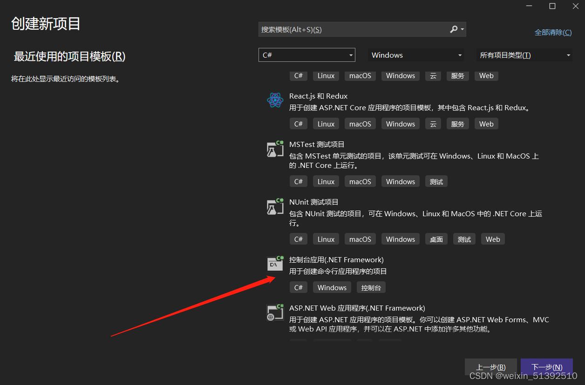Click the 服务 tag under React.js Redux

click(x=458, y=124)
